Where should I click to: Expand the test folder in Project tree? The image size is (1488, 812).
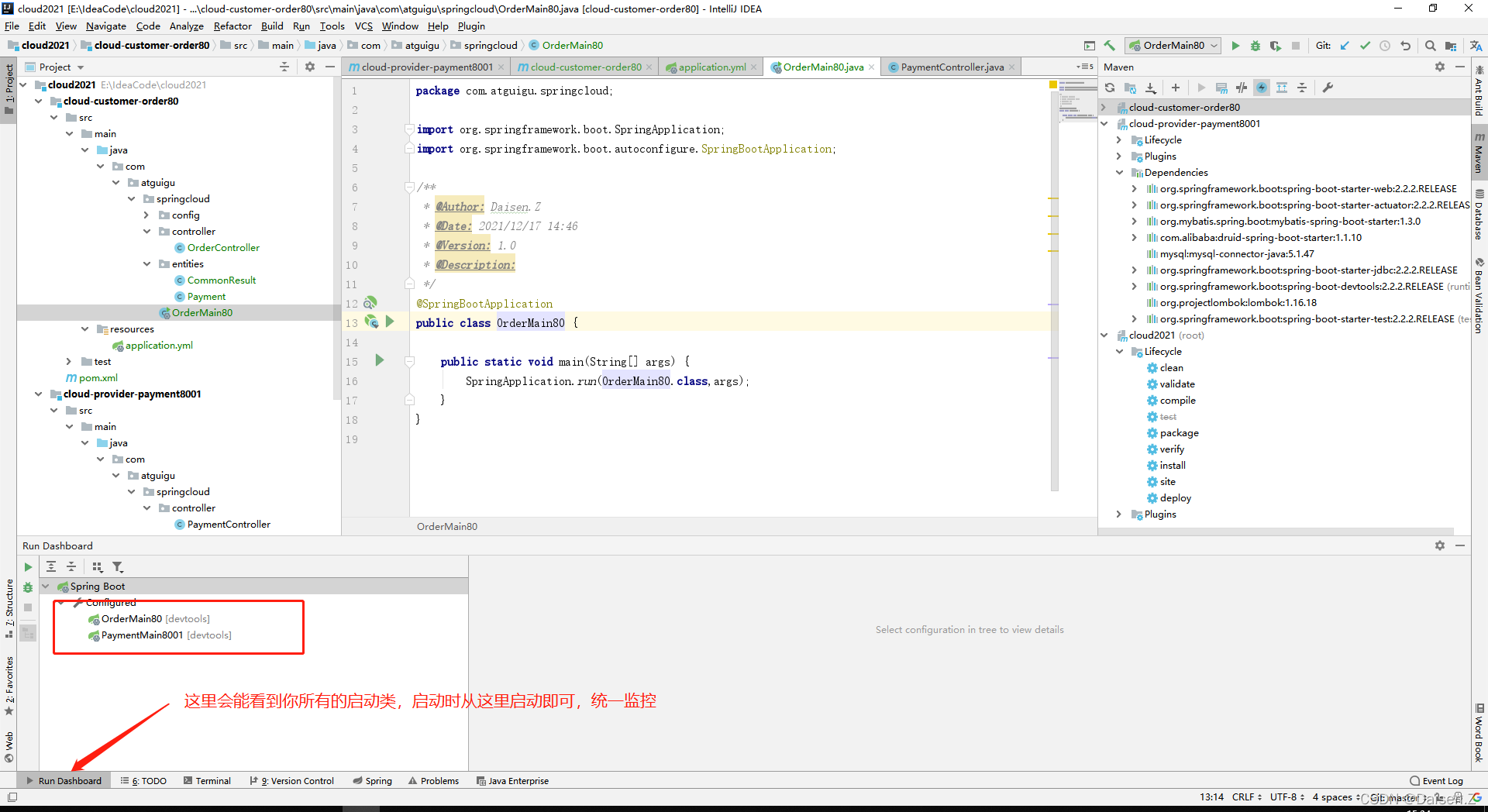[69, 361]
